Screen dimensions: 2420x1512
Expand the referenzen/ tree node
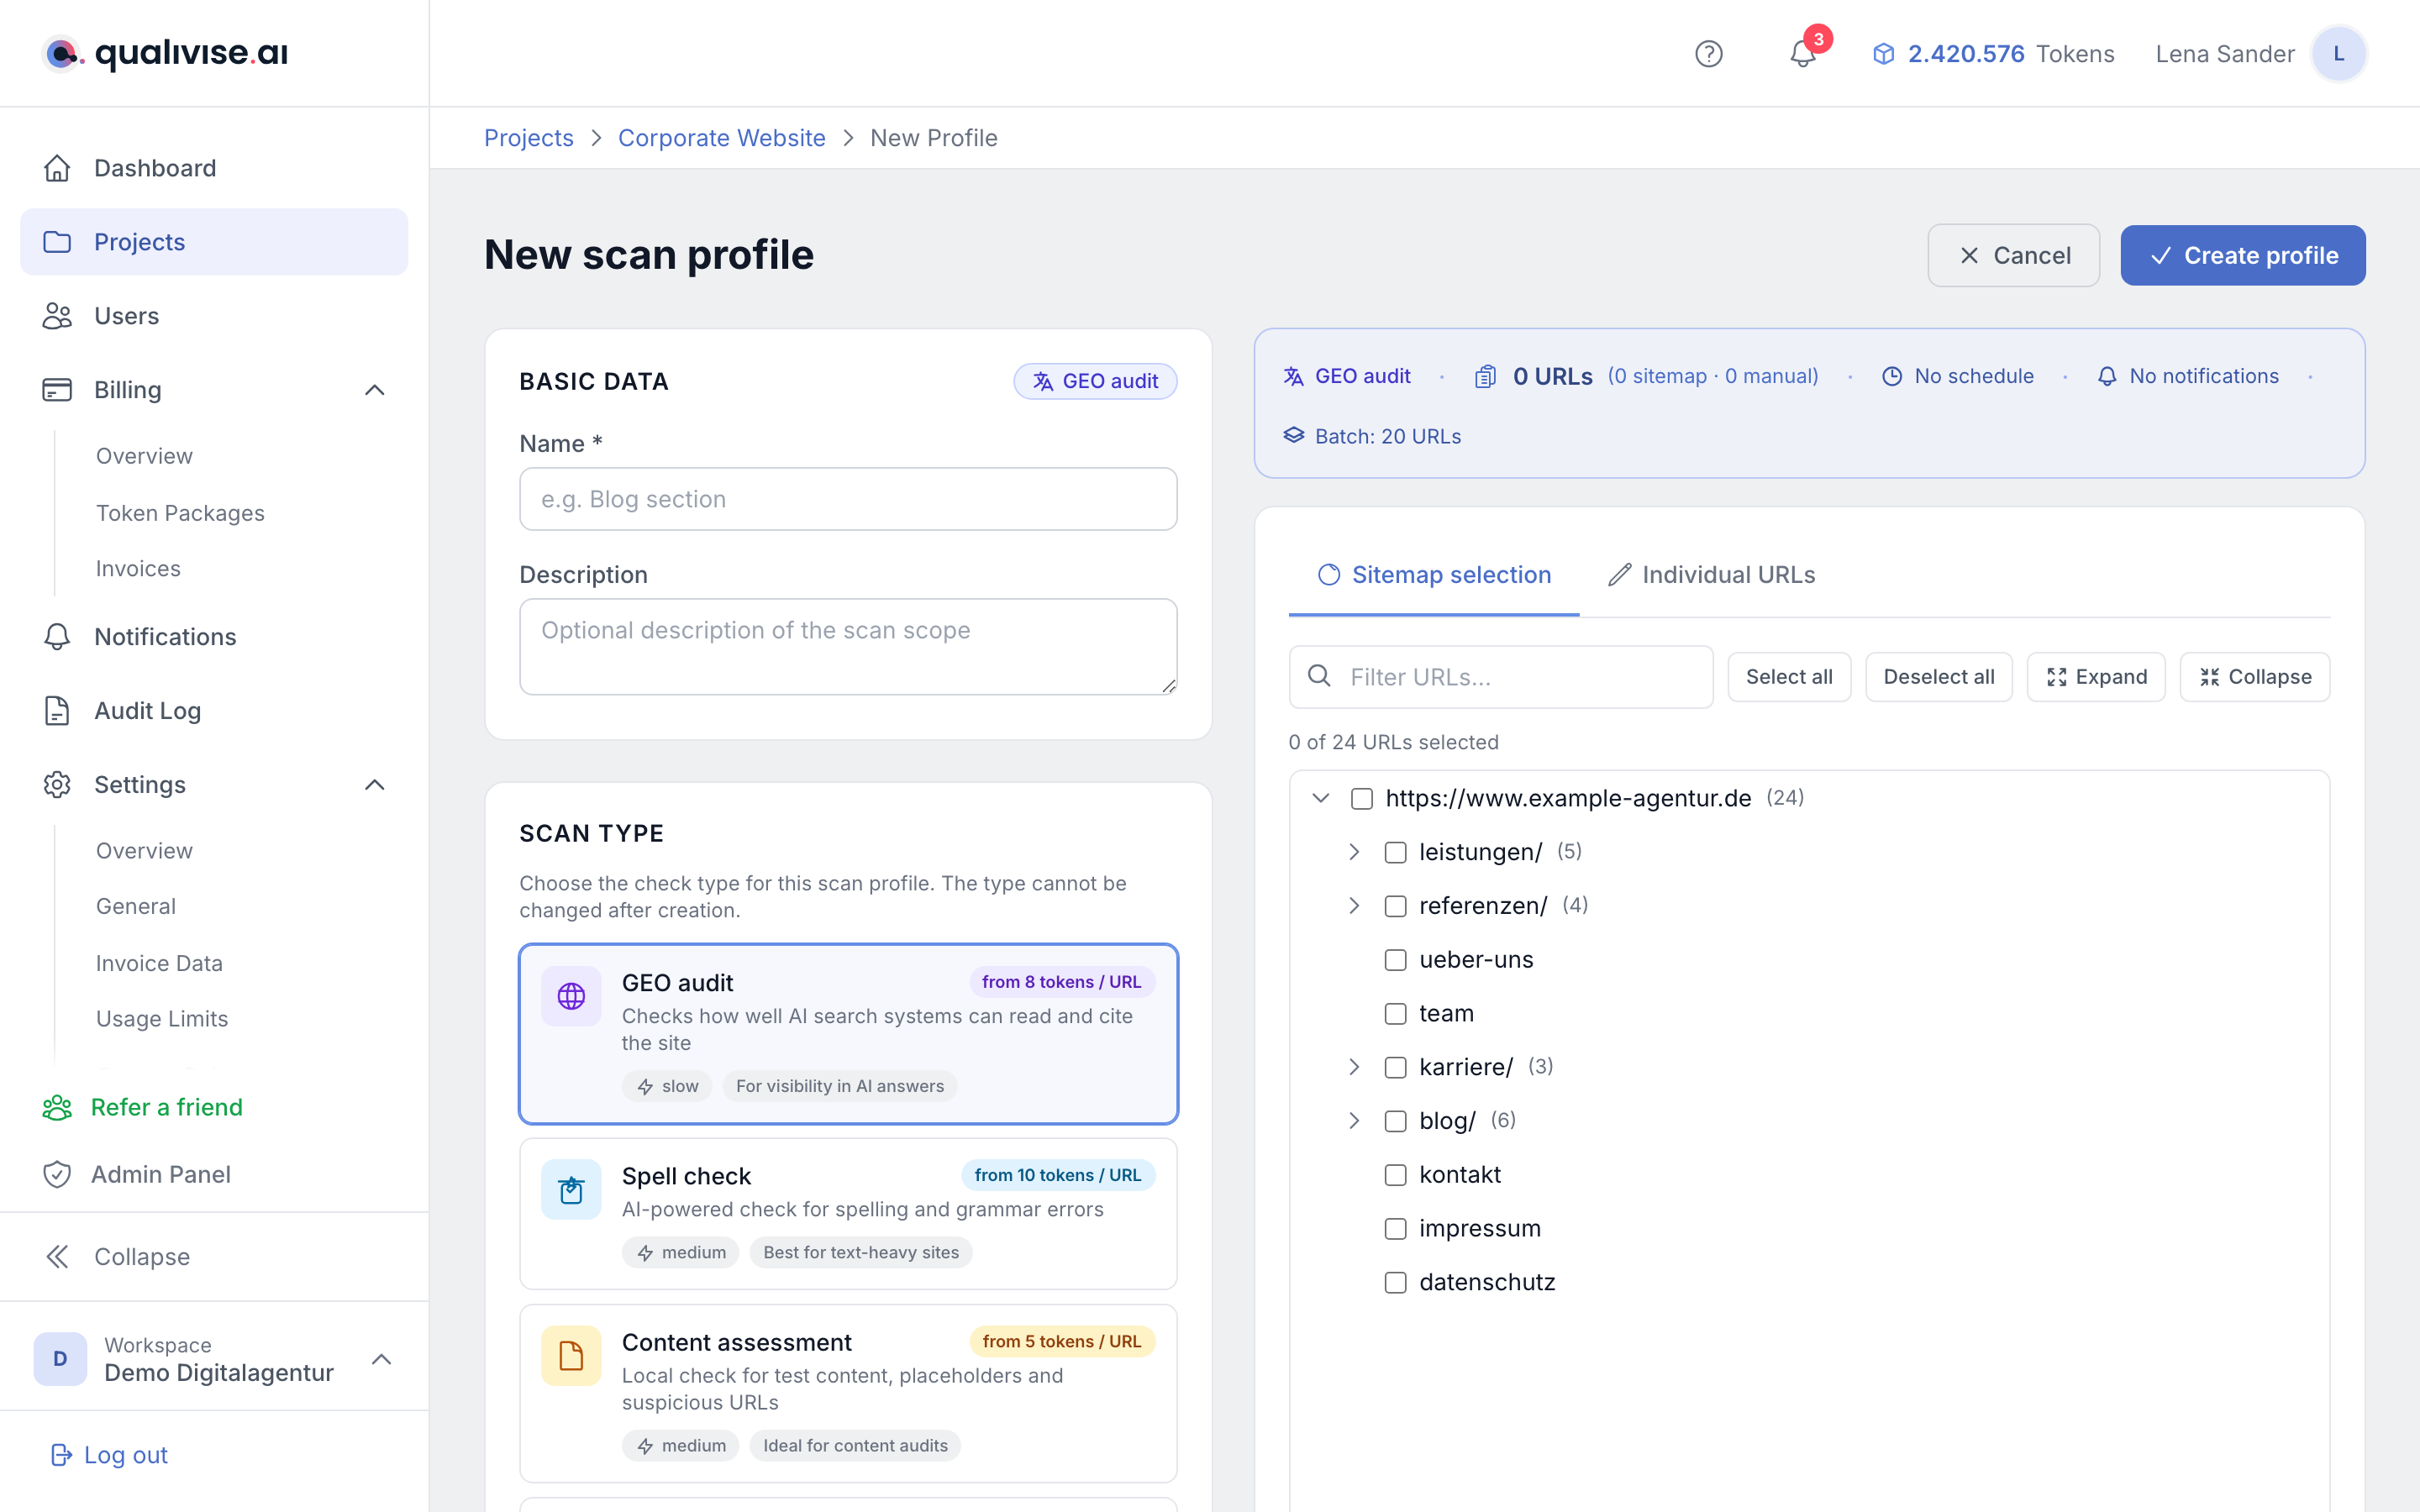[1354, 906]
